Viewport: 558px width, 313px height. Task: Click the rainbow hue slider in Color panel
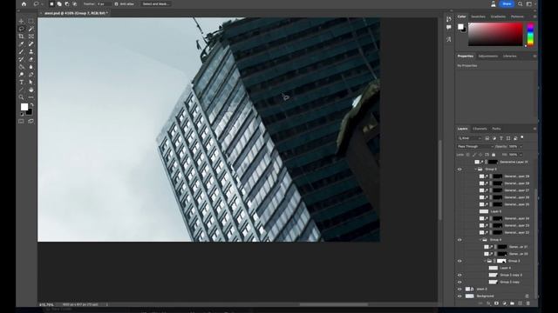[530, 35]
